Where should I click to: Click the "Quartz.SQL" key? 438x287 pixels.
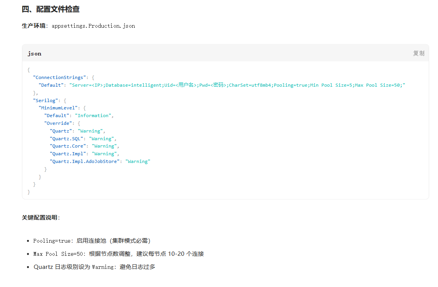(66, 139)
